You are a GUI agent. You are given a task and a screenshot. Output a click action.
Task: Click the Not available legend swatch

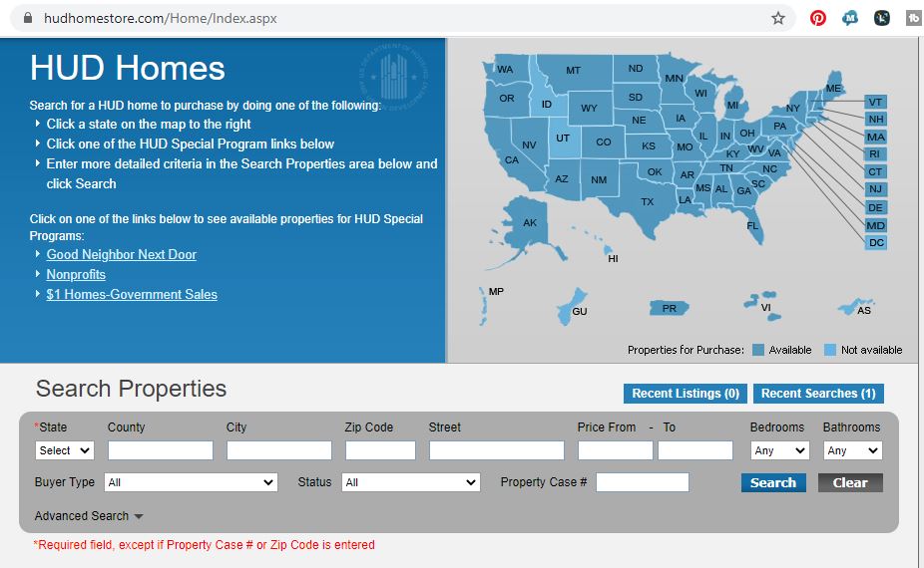pyautogui.click(x=830, y=350)
